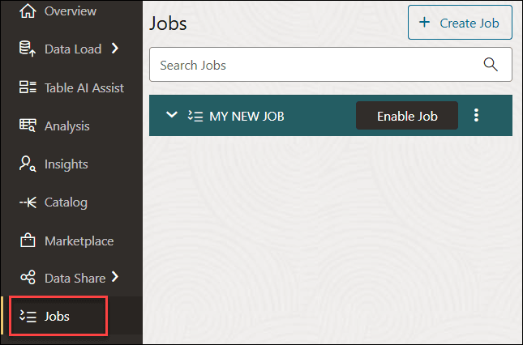Select the MY NEW JOB title text
This screenshot has width=523, height=345.
246,116
